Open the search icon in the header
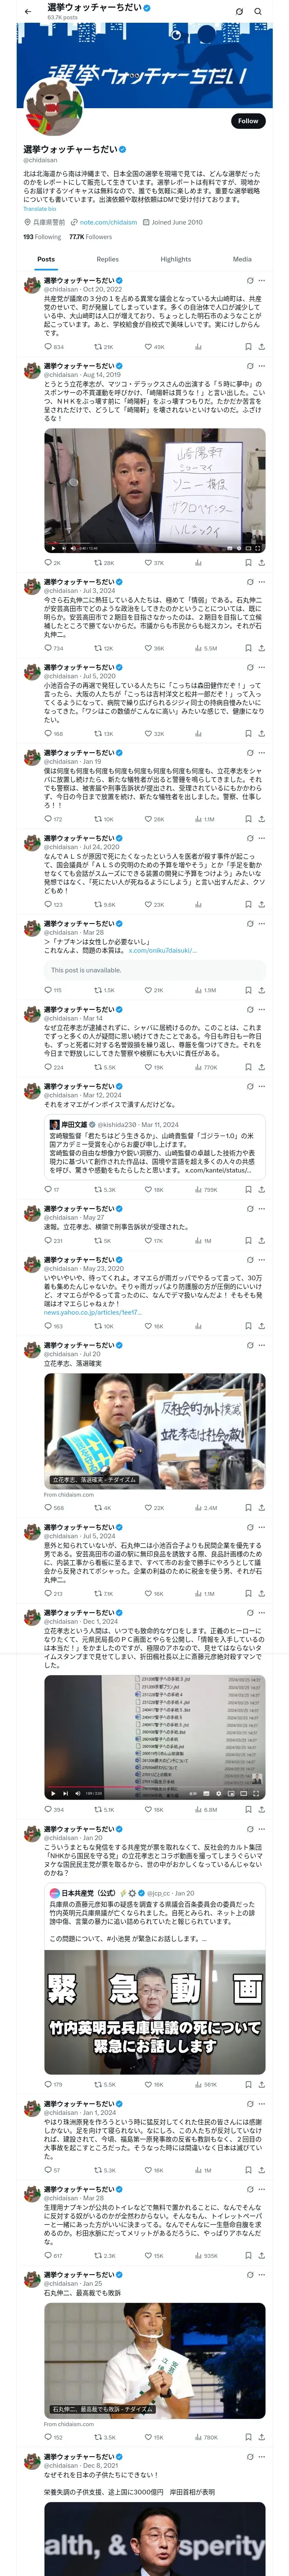This screenshot has height=2576, width=289. pyautogui.click(x=259, y=12)
